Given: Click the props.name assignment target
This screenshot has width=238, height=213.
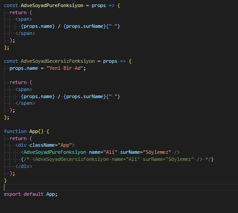Looking at the screenshot, I should [x=24, y=68].
